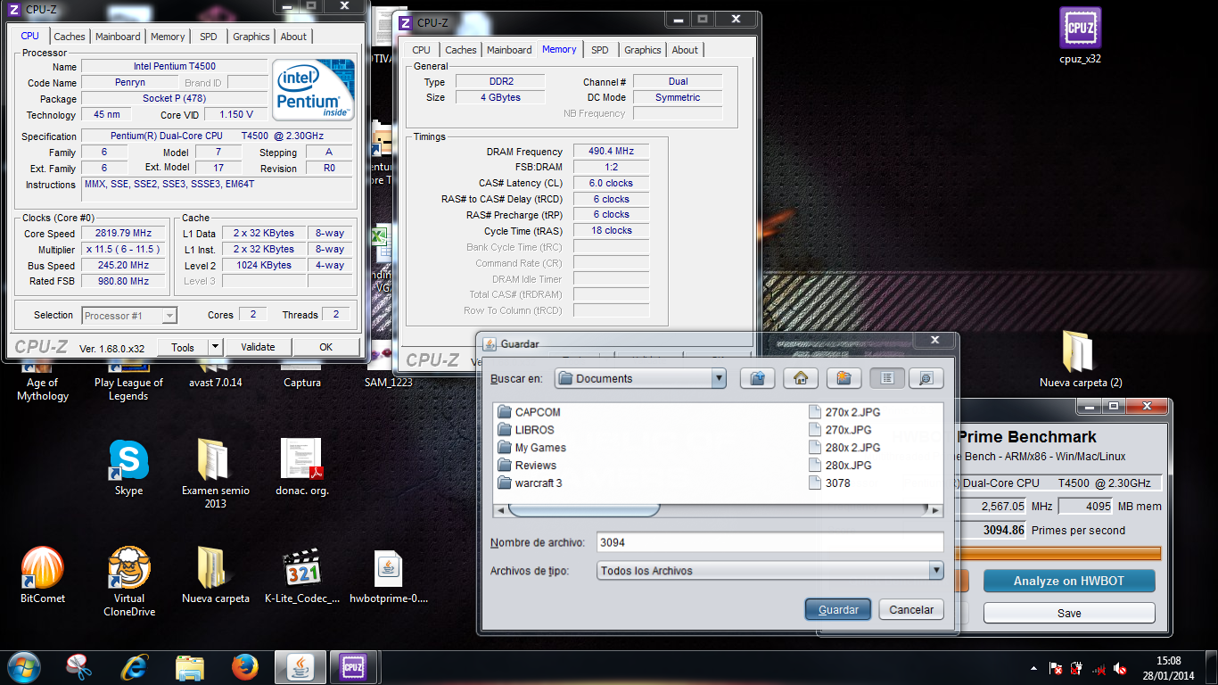The height and width of the screenshot is (685, 1218).
Task: Switch to CPU-Z on the taskbar
Action: click(353, 667)
